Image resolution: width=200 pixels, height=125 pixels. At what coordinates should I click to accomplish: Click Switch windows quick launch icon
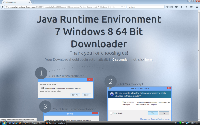click(x=13, y=123)
